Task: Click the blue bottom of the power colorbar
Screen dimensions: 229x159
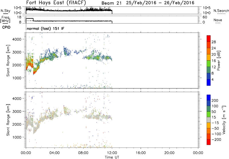Action: [209, 82]
